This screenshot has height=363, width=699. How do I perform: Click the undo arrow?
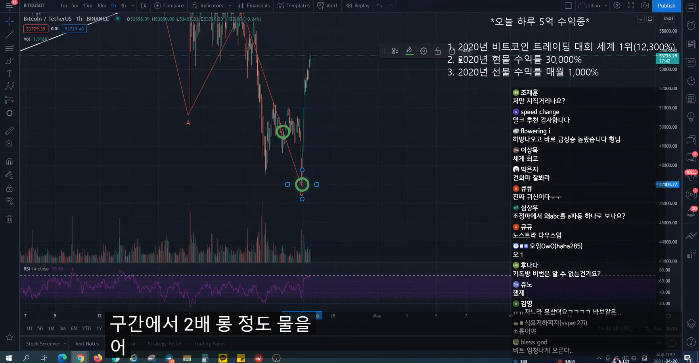pyautogui.click(x=379, y=6)
